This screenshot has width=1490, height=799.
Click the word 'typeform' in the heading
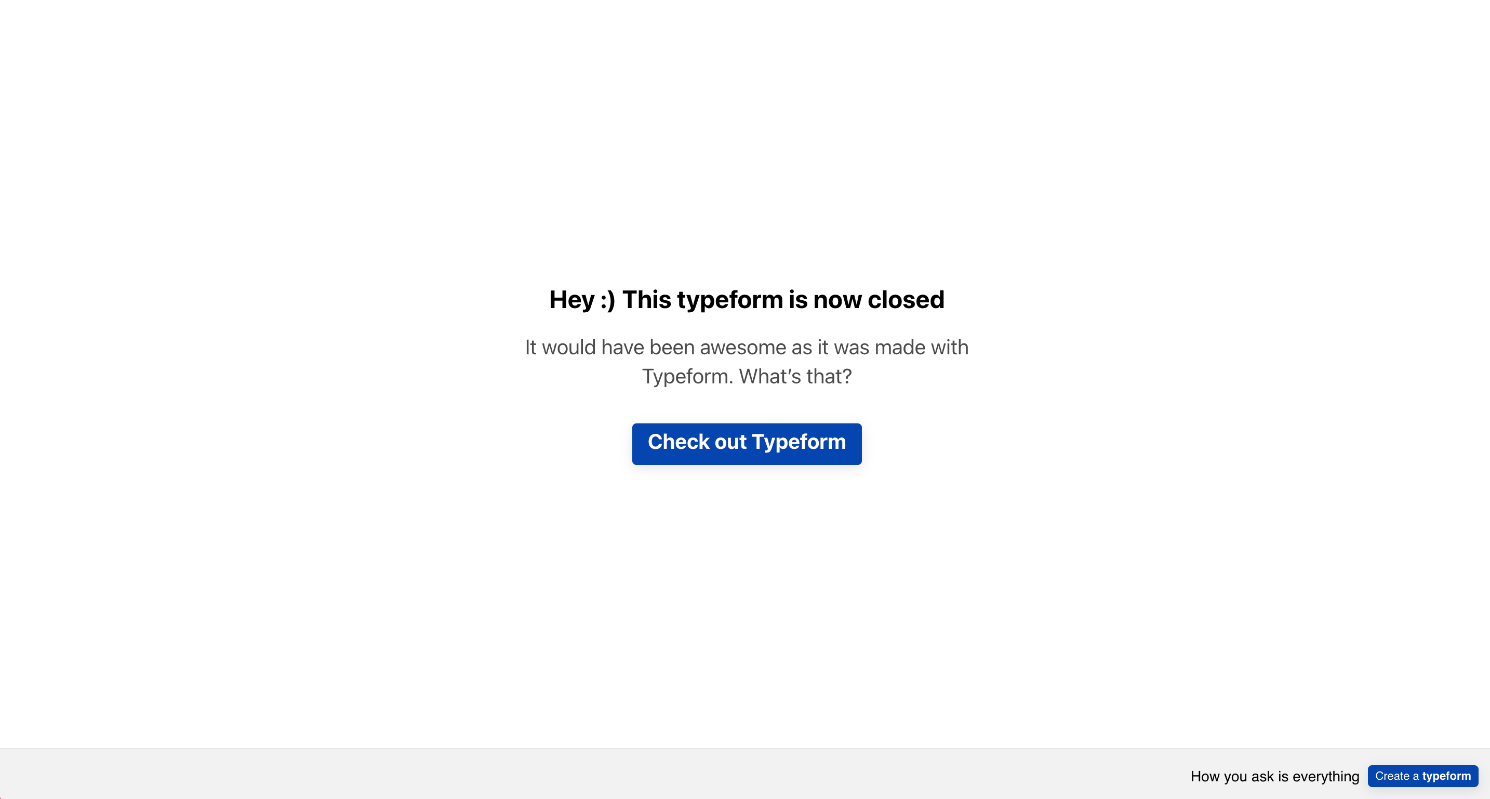pos(730,300)
